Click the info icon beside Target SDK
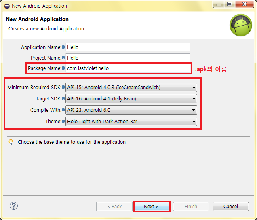 pos(63,98)
